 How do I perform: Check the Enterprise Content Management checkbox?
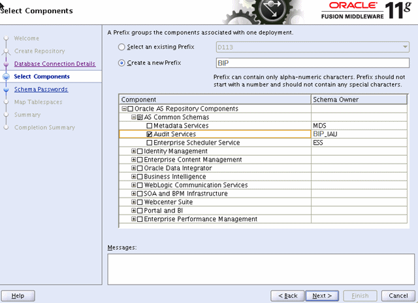(140, 160)
